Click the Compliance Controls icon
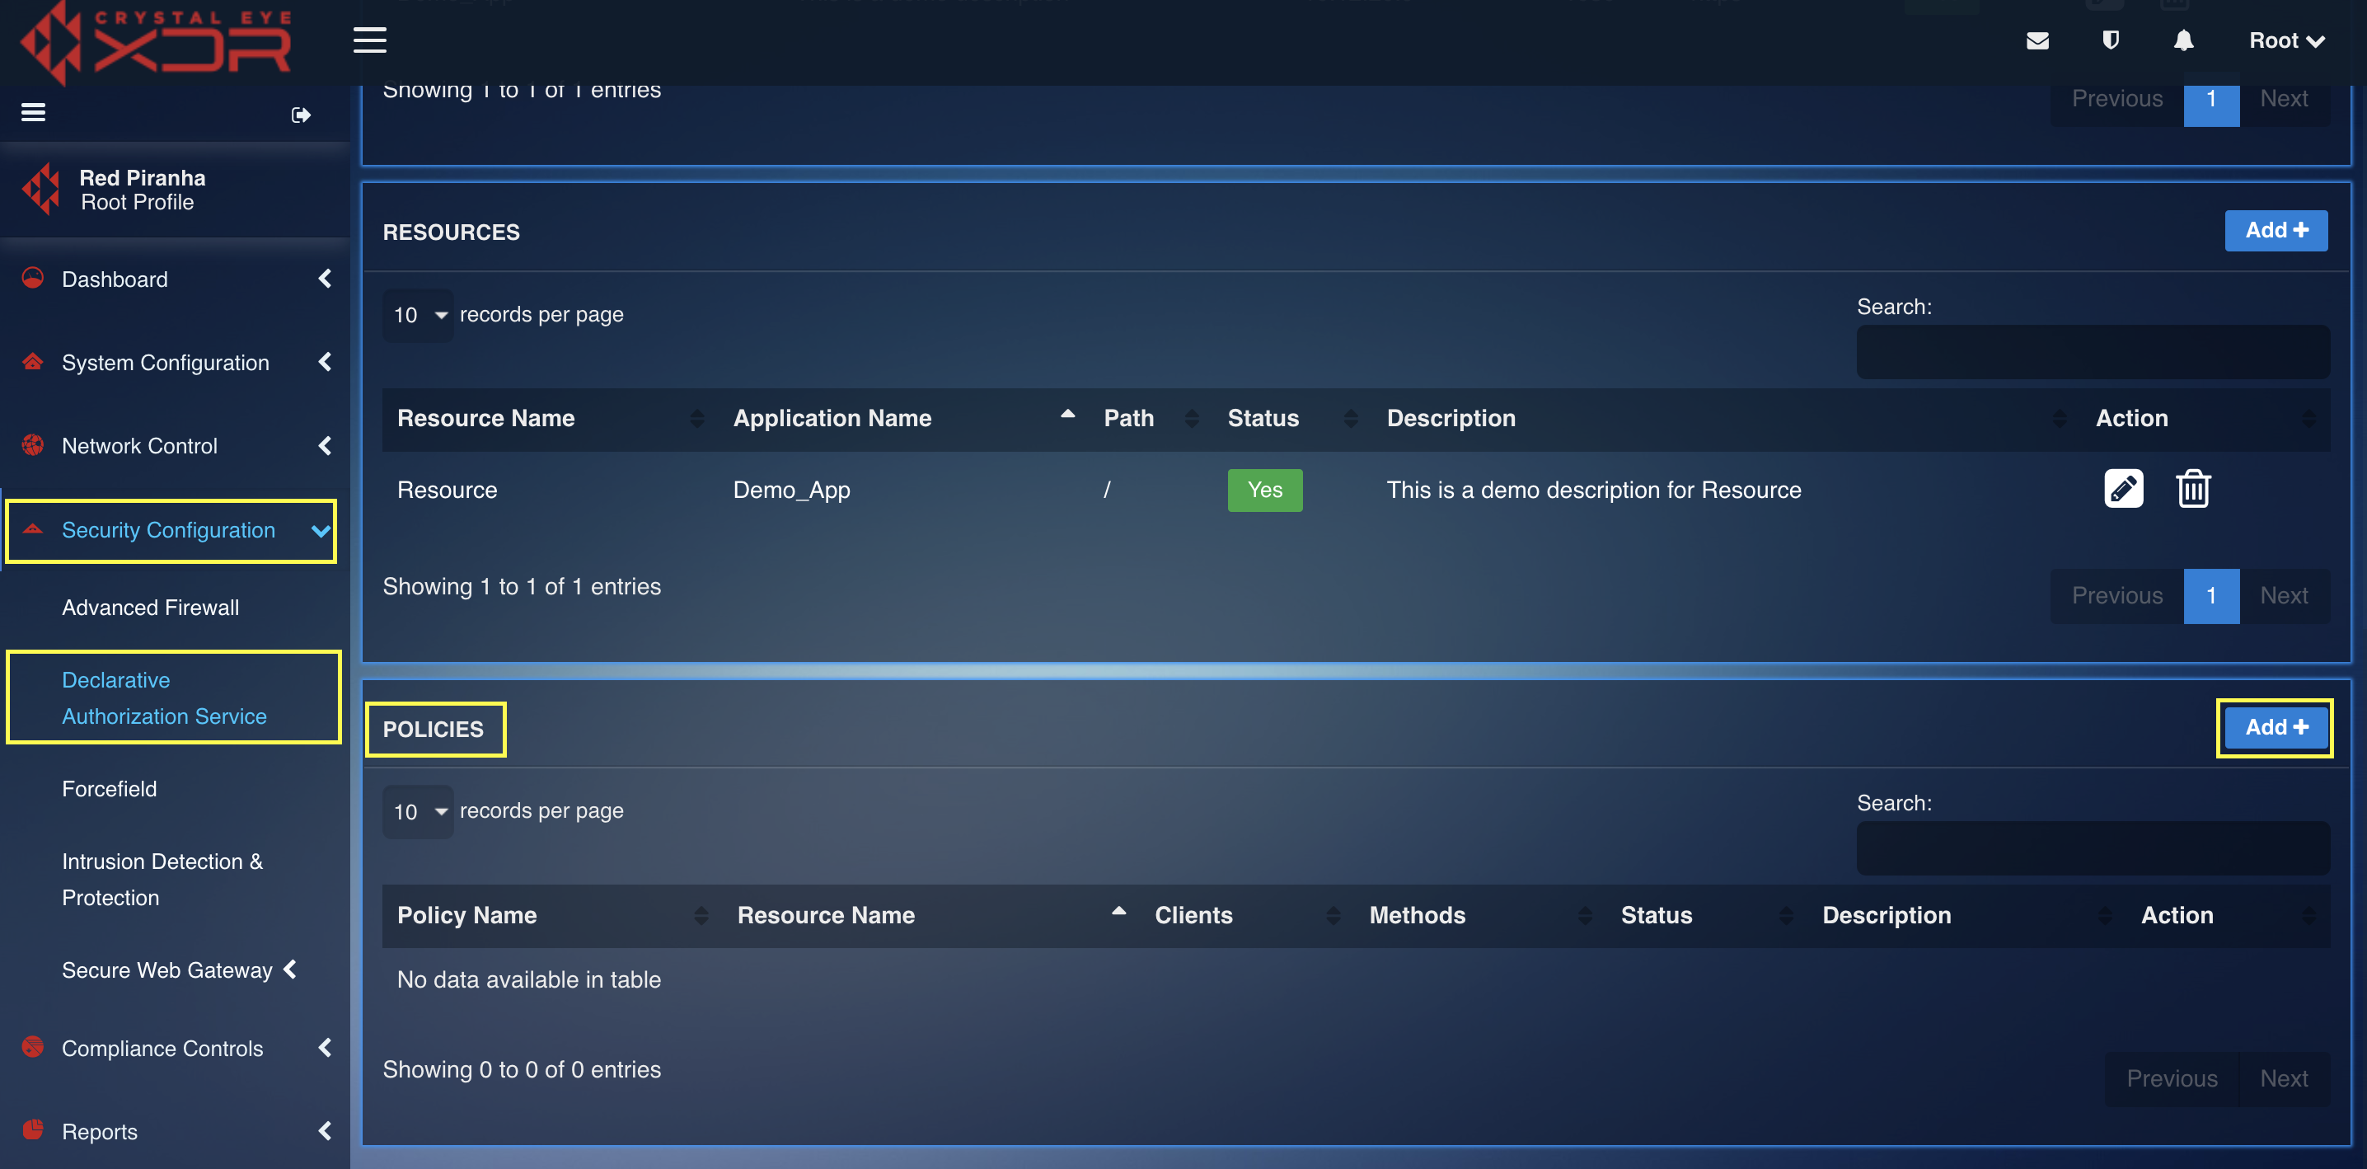Screen dimensions: 2367x1169 click(32, 1047)
